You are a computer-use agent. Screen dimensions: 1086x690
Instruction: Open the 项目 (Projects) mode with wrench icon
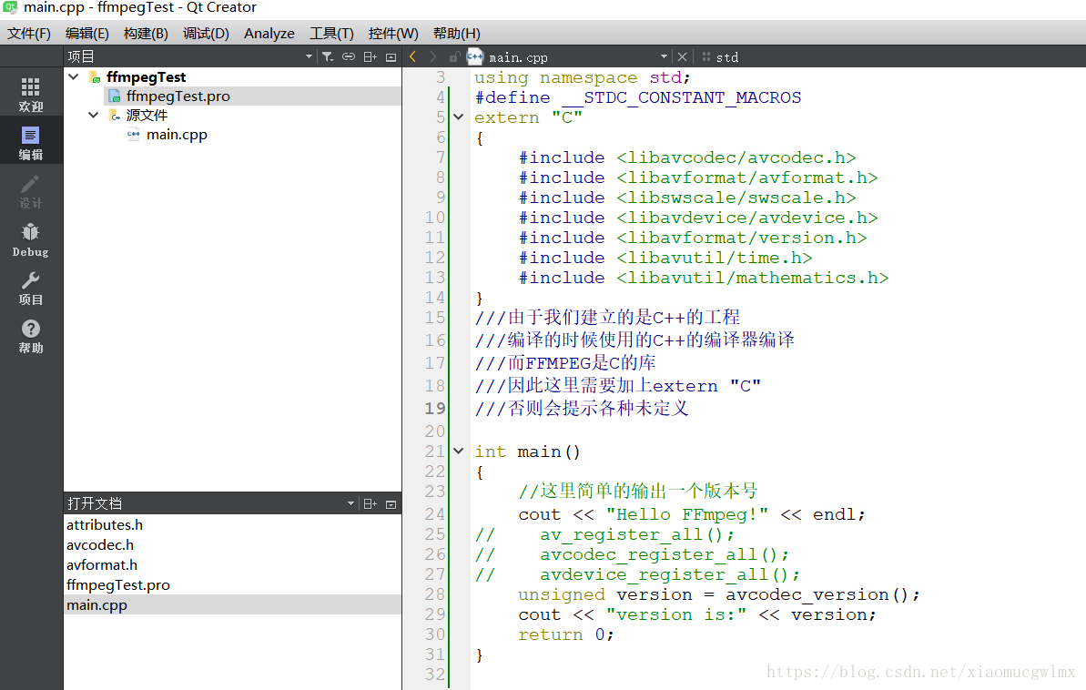pos(30,289)
